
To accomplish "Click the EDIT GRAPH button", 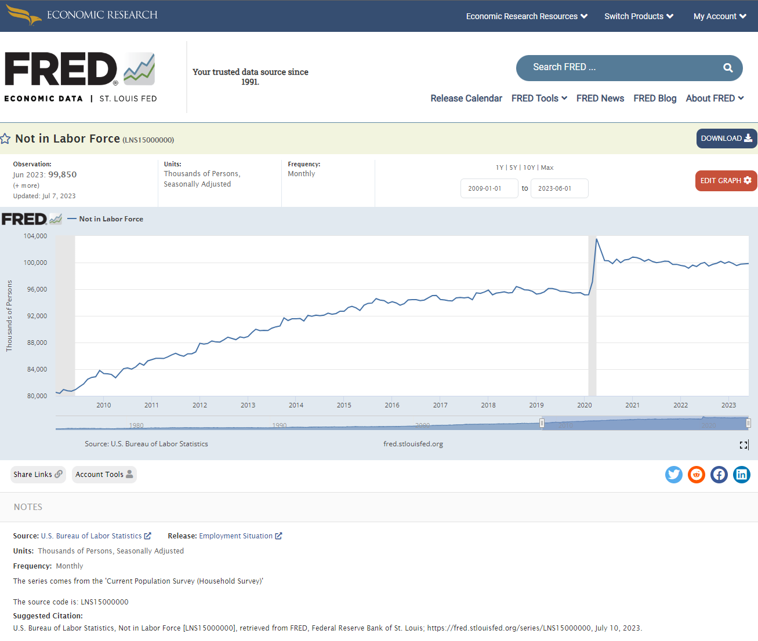I will coord(726,181).
